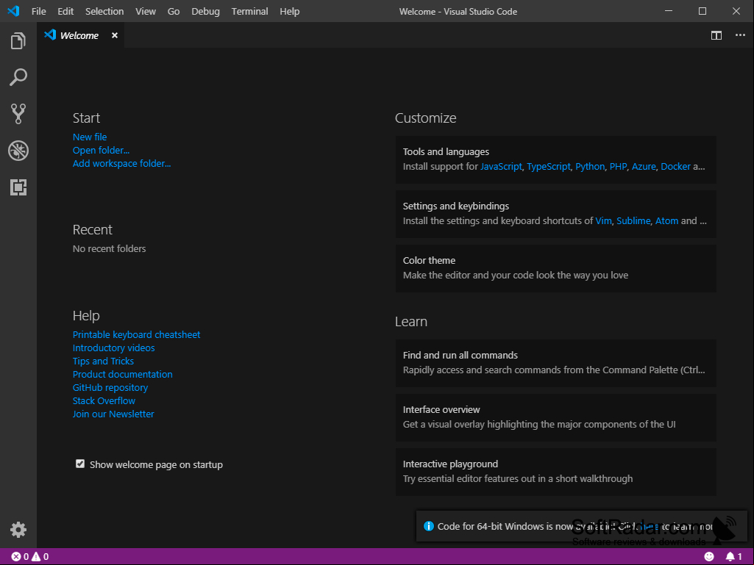Open the Debug menu

click(205, 11)
